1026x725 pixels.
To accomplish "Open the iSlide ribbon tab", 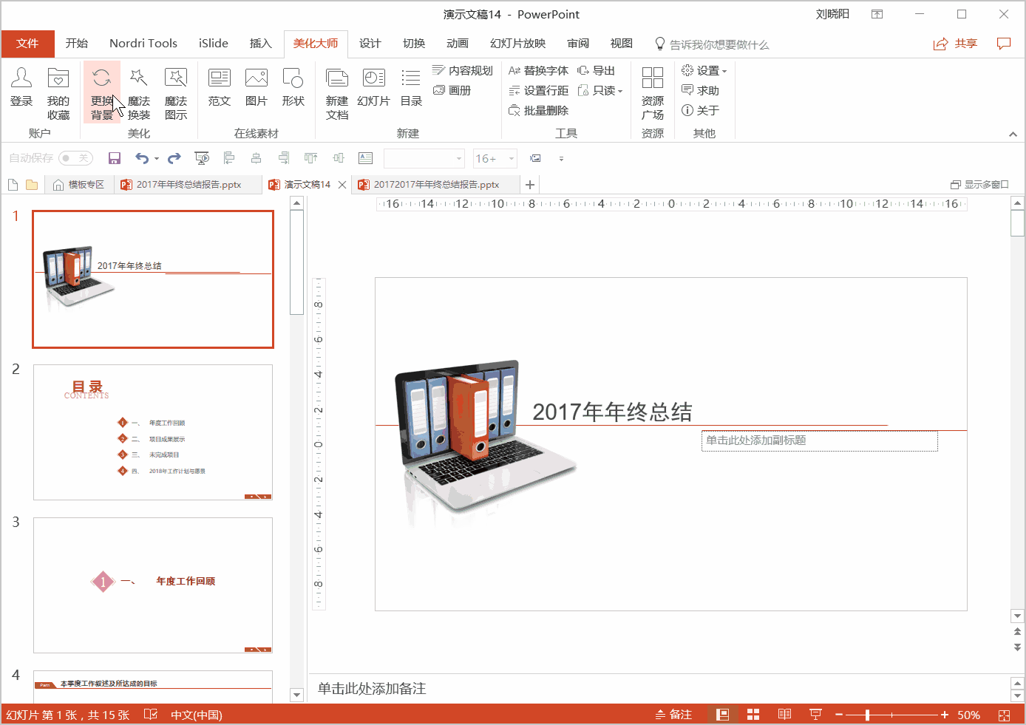I will coord(213,44).
